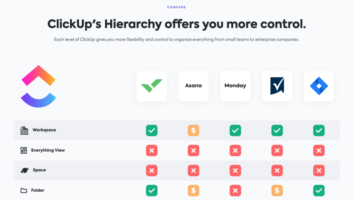Click Wrike's red X in Space row
The height and width of the screenshot is (200, 353).
point(152,170)
